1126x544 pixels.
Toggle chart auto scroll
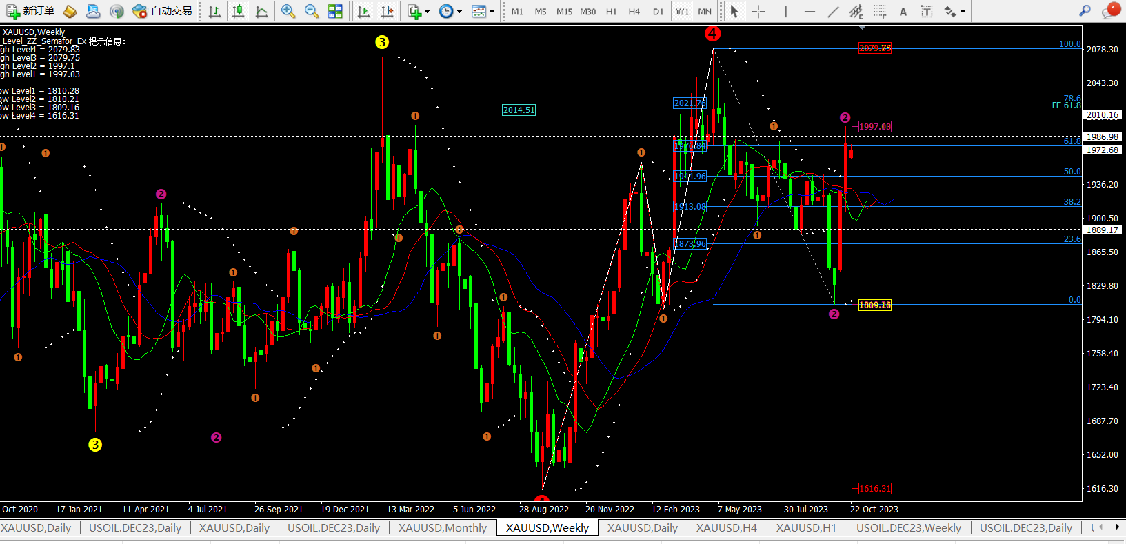click(x=363, y=11)
